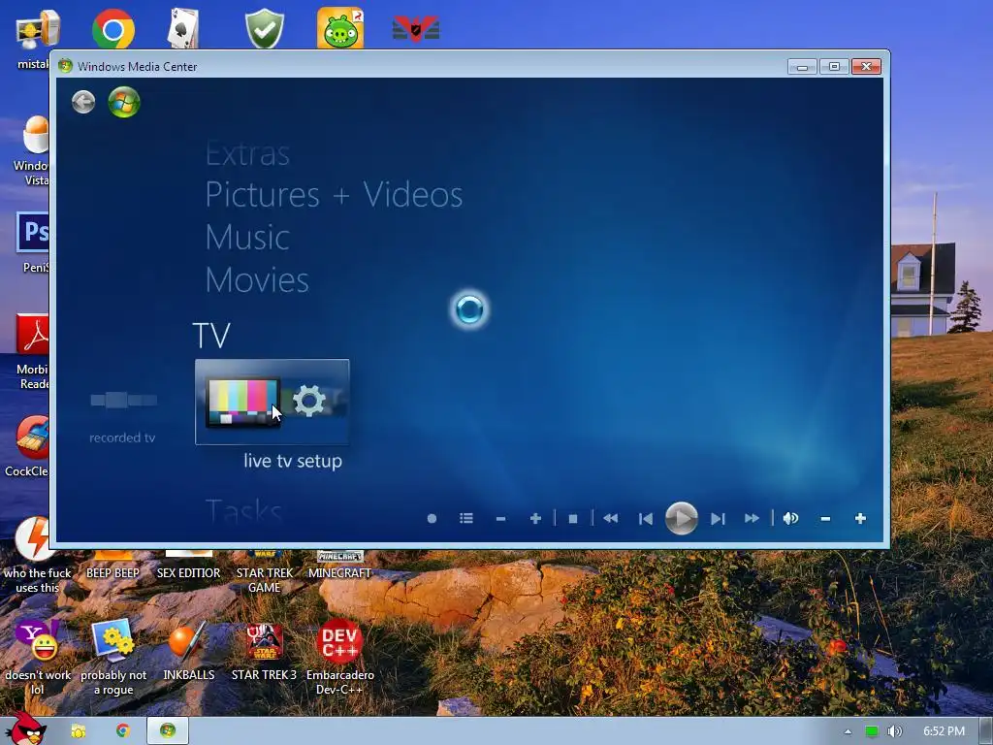The image size is (993, 745).
Task: Click Media Center taskbar button
Action: 168,731
